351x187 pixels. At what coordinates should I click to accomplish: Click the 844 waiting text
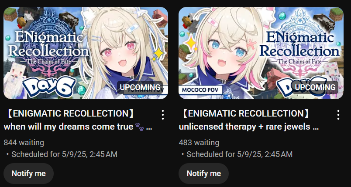[24, 143]
